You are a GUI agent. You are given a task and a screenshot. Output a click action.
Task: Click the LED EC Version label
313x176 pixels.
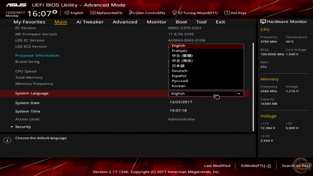pos(30,40)
